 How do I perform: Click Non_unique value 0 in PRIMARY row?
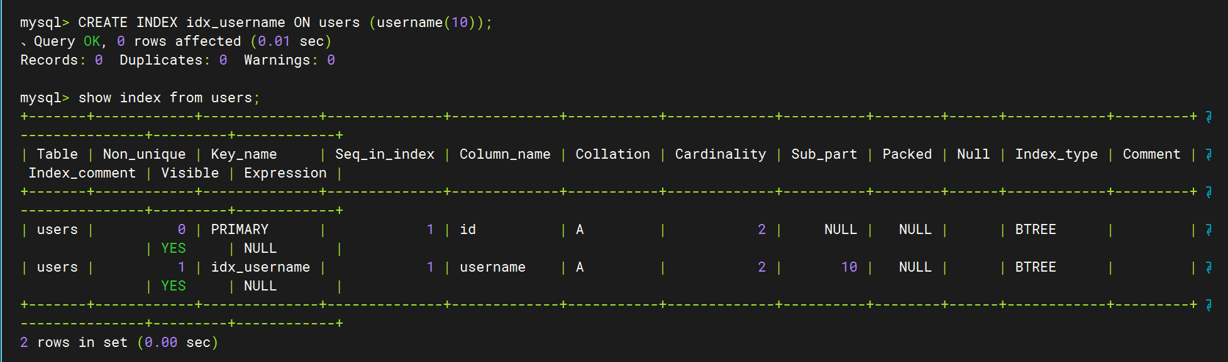coord(182,230)
